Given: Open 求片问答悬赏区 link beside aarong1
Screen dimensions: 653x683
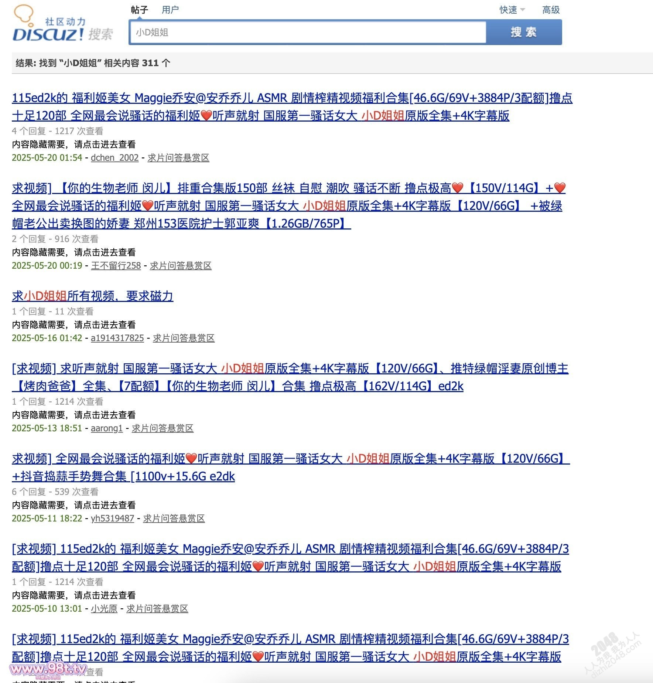Looking at the screenshot, I should coord(163,428).
